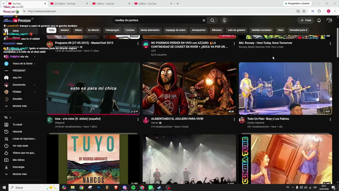The image size is (339, 191).
Task: Open Descargas in sidebar
Action: click(20, 167)
